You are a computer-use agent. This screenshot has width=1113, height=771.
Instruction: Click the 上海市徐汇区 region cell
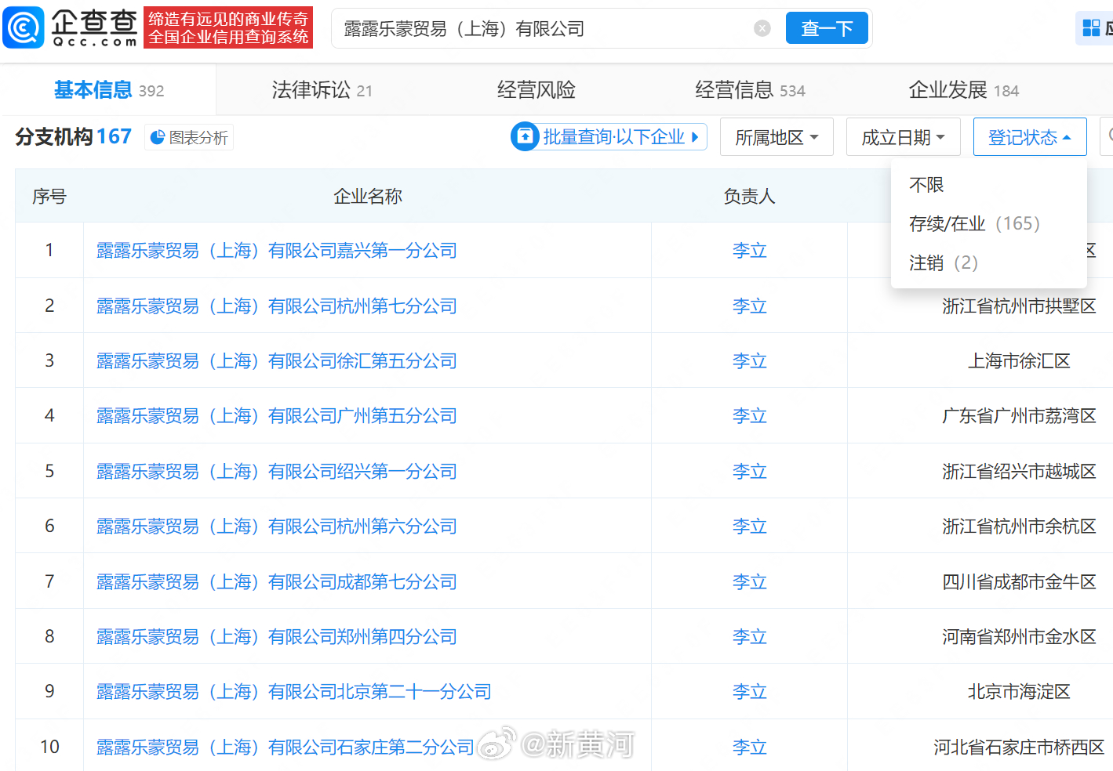[x=1019, y=361]
